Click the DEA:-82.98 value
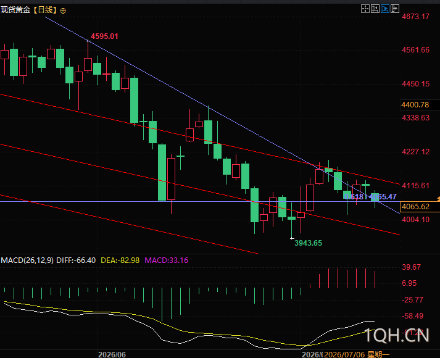The width and height of the screenshot is (440, 358). coord(120,260)
